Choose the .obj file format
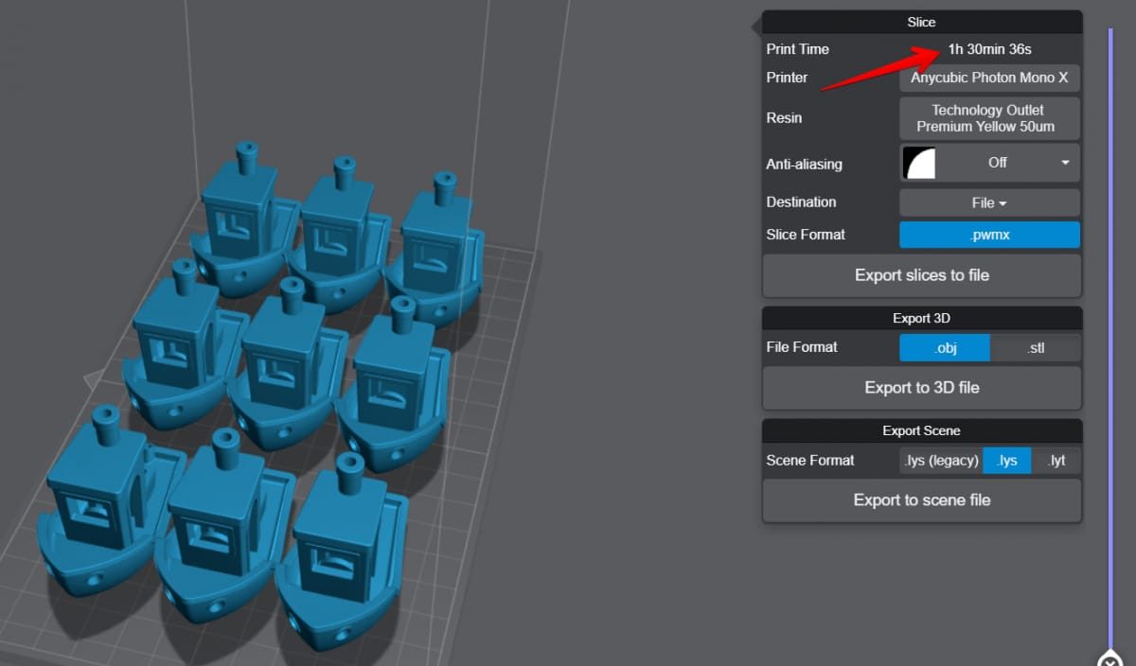This screenshot has width=1136, height=666. [x=945, y=347]
